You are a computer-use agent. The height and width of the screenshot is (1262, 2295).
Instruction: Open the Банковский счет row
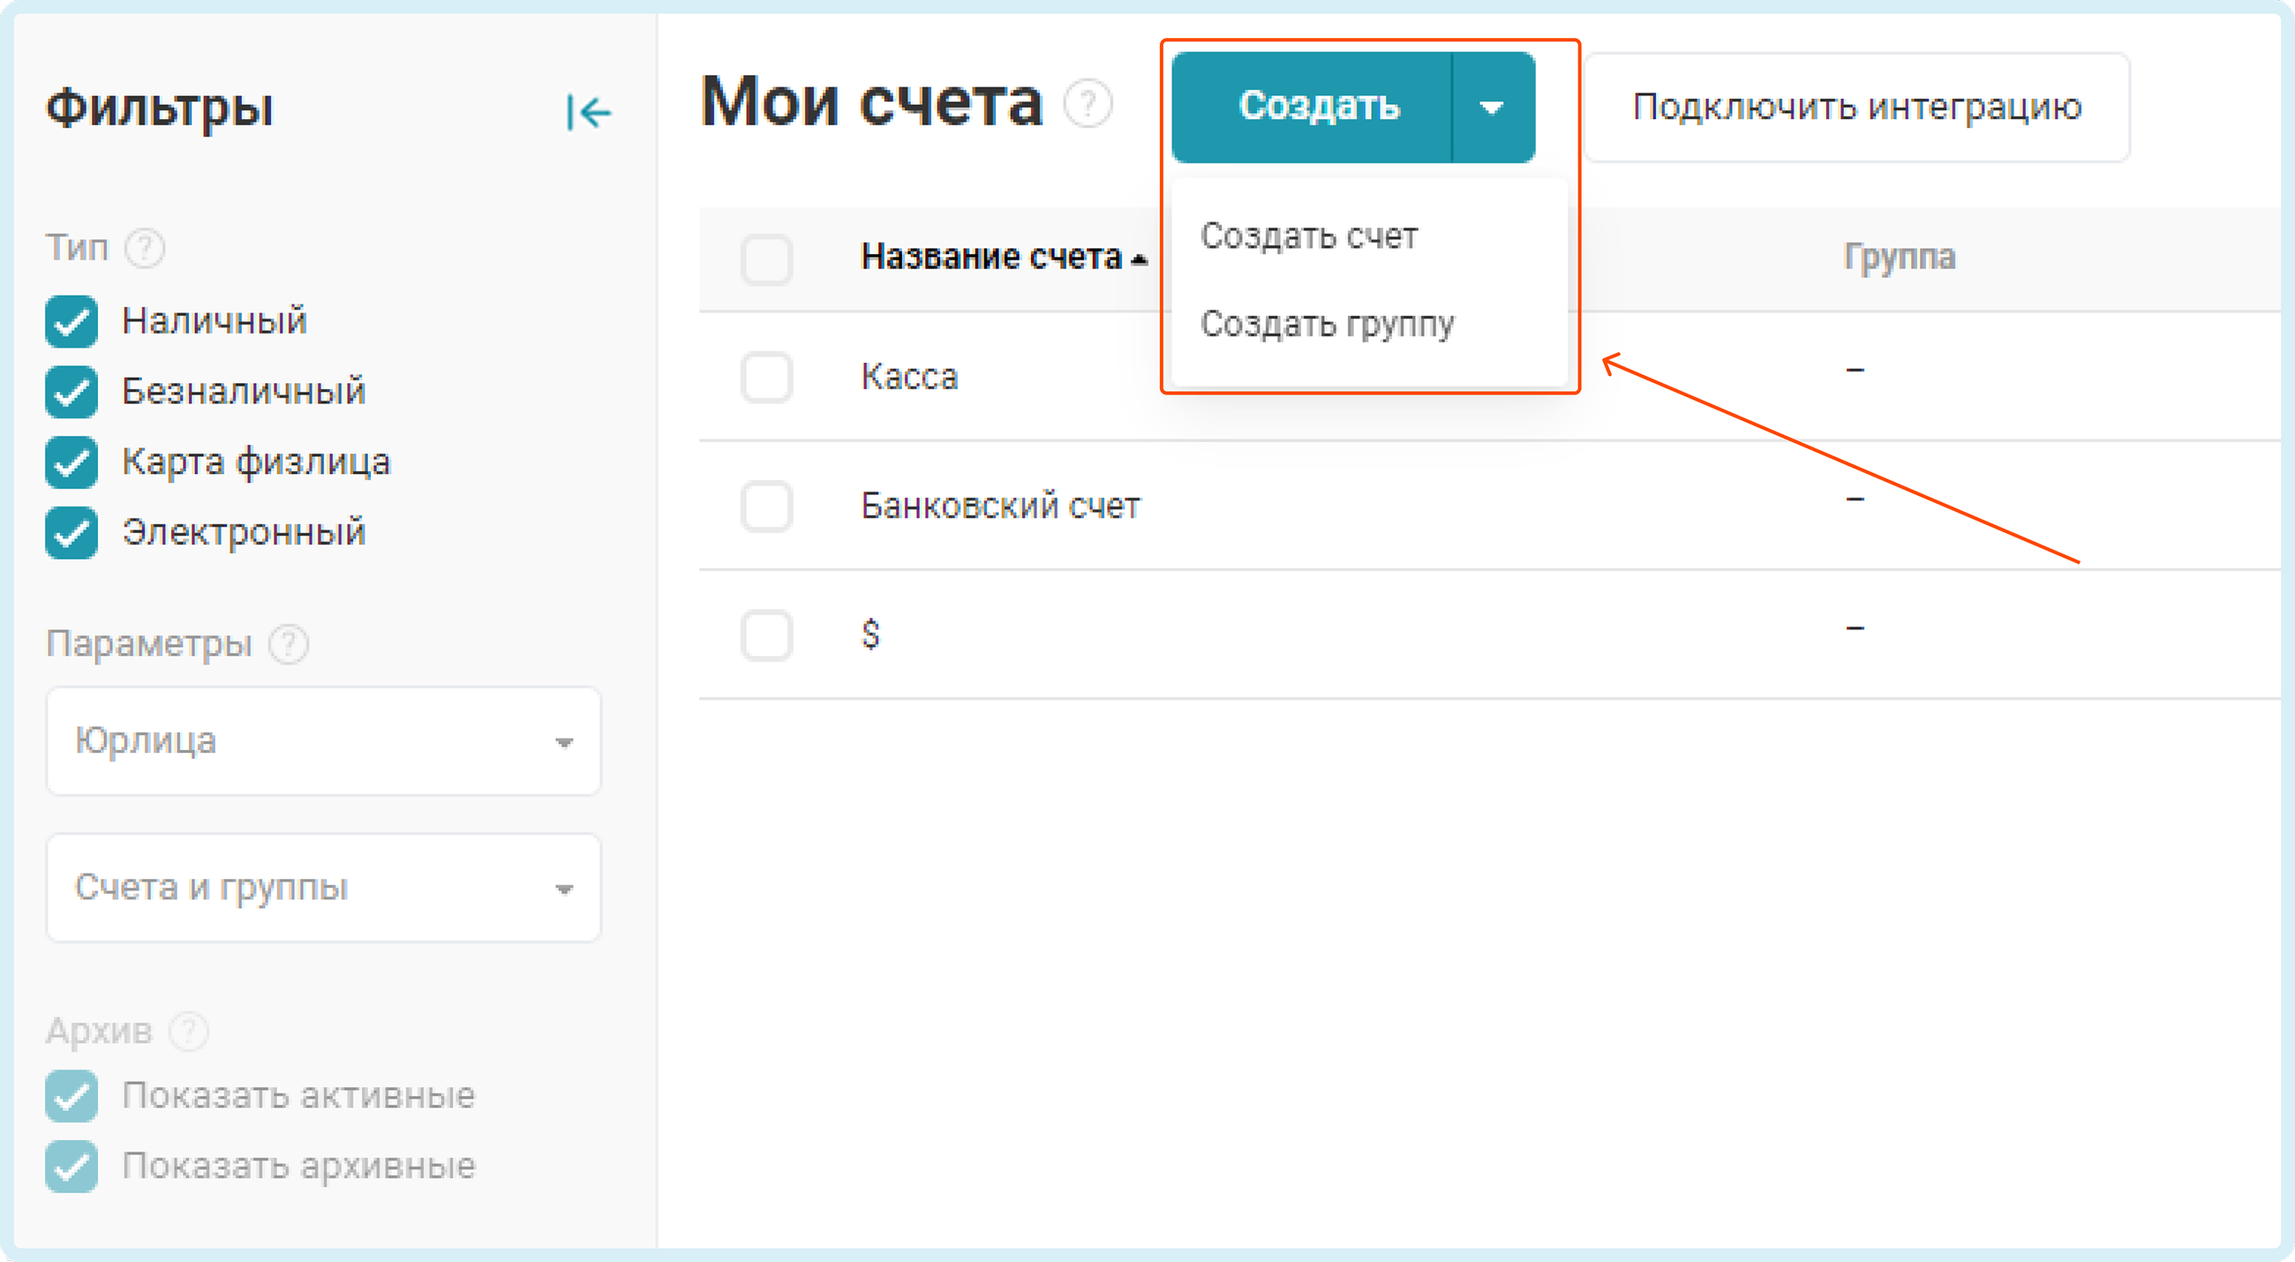[999, 506]
